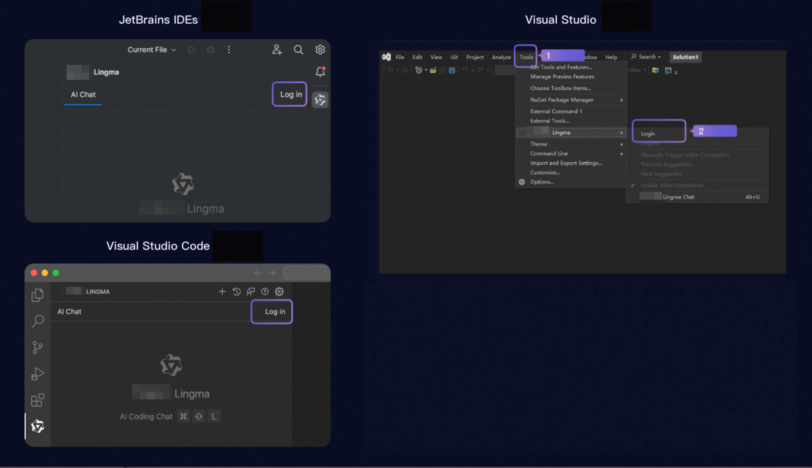This screenshot has width=812, height=468.
Task: Click the open-file folder icon in Visual Studio toolbar
Action: pyautogui.click(x=433, y=70)
